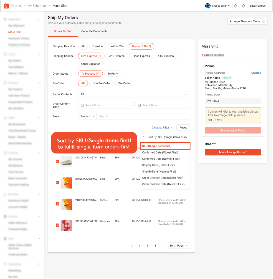Click the Shopee logo in the header
Image resolution: width=273 pixels, height=279 pixels.
(6, 6)
